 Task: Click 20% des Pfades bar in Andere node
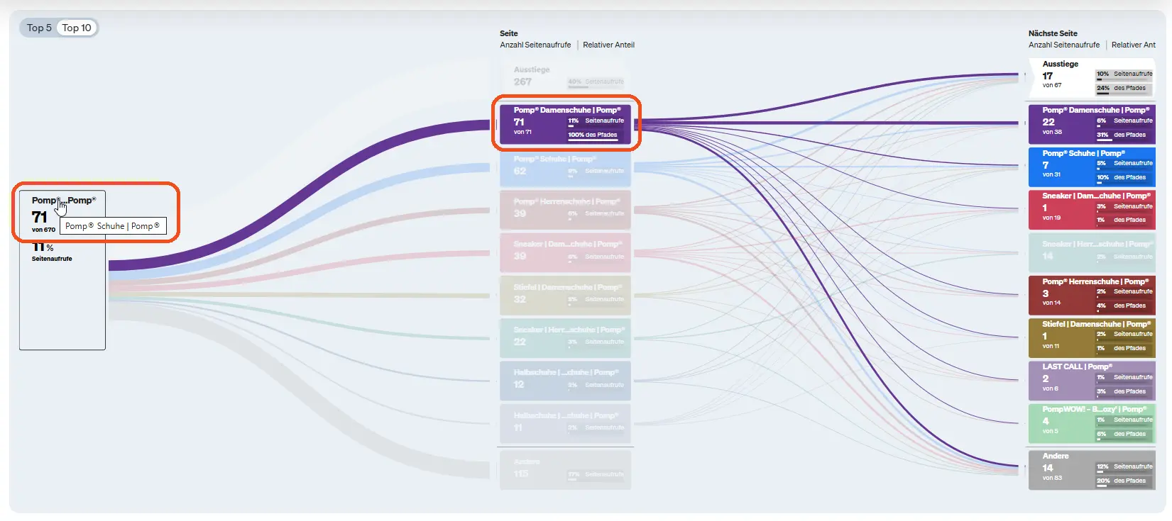pos(1124,481)
